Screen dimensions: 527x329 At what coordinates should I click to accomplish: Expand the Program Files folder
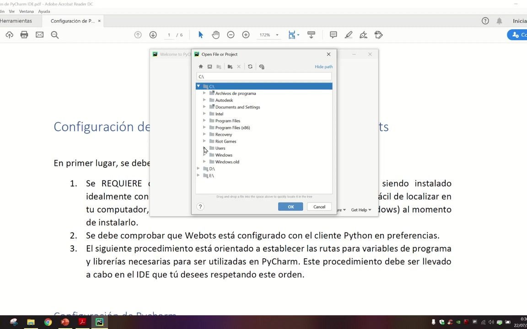pos(204,121)
